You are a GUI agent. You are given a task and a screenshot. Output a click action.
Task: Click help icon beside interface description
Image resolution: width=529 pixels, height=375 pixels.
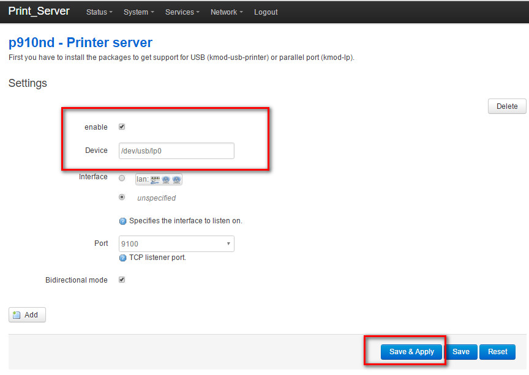123,221
